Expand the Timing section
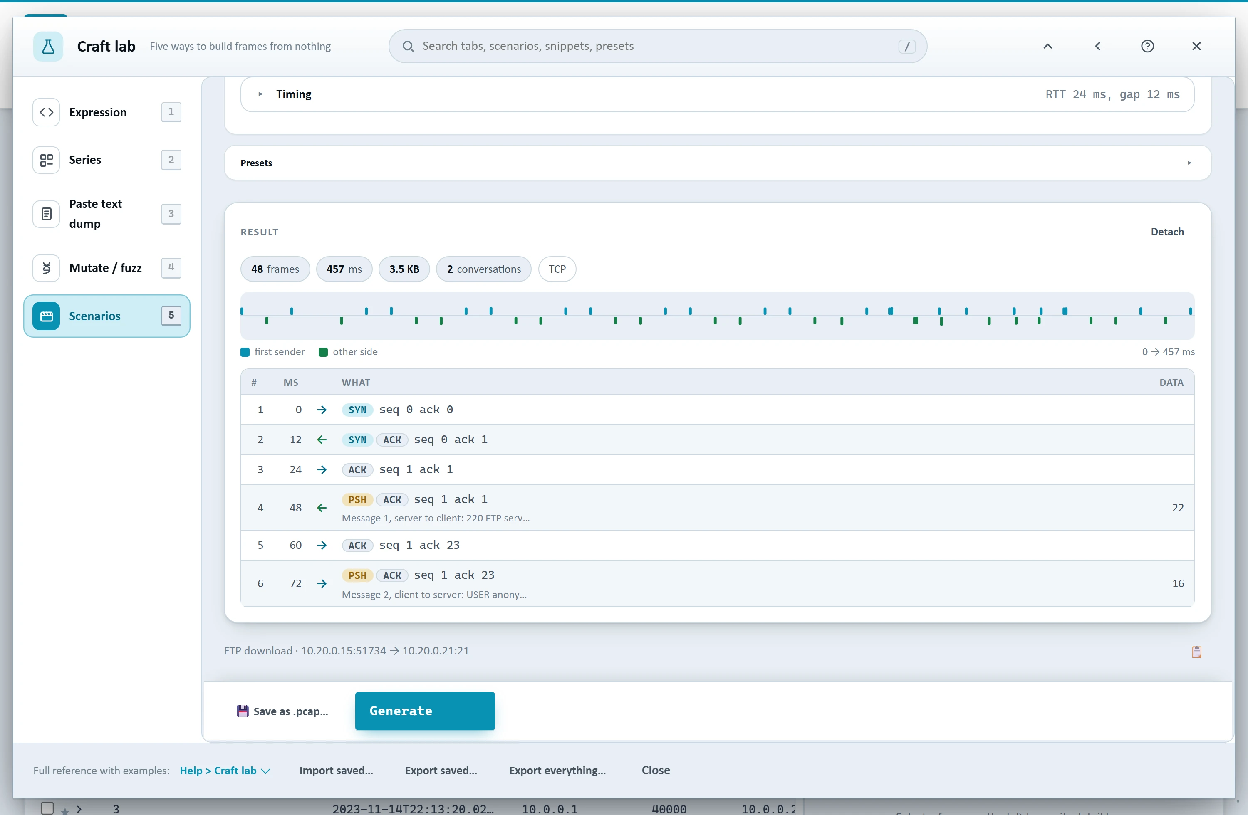The width and height of the screenshot is (1248, 815). (x=717, y=94)
